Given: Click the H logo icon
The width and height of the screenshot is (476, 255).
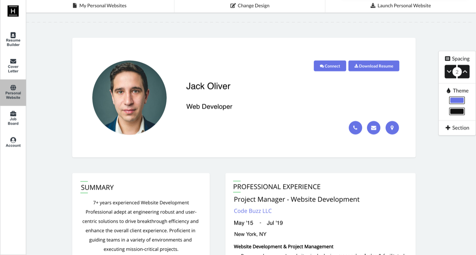Looking at the screenshot, I should (x=13, y=11).
